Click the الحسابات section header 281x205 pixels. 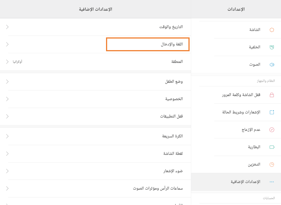[269, 198]
